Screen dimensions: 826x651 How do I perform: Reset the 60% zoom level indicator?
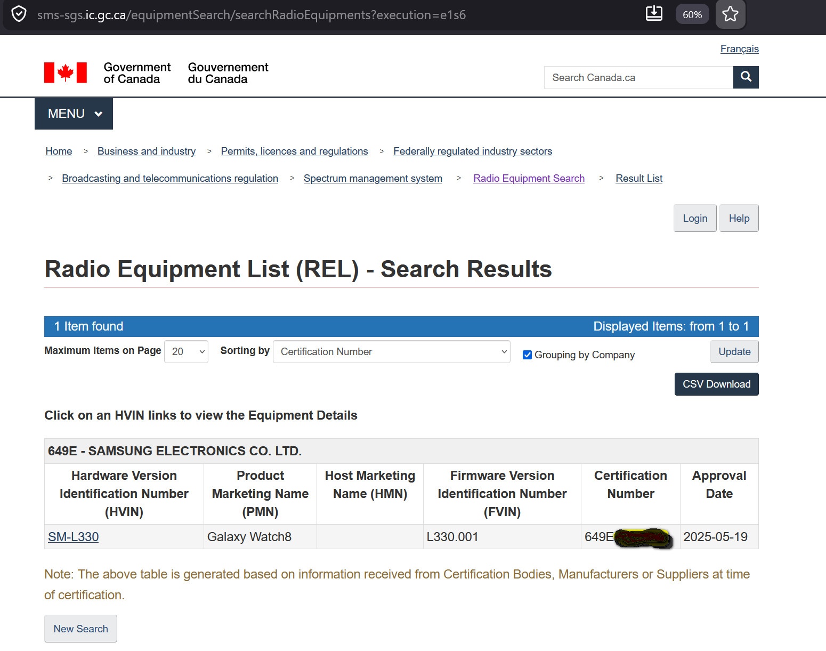coord(692,14)
